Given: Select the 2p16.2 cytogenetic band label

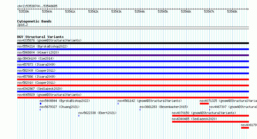Looking at the screenshot, I should point(23,25).
